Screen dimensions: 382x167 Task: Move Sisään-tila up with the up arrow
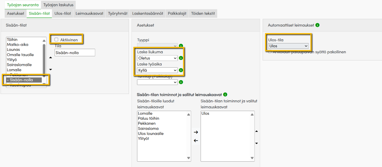[50, 58]
